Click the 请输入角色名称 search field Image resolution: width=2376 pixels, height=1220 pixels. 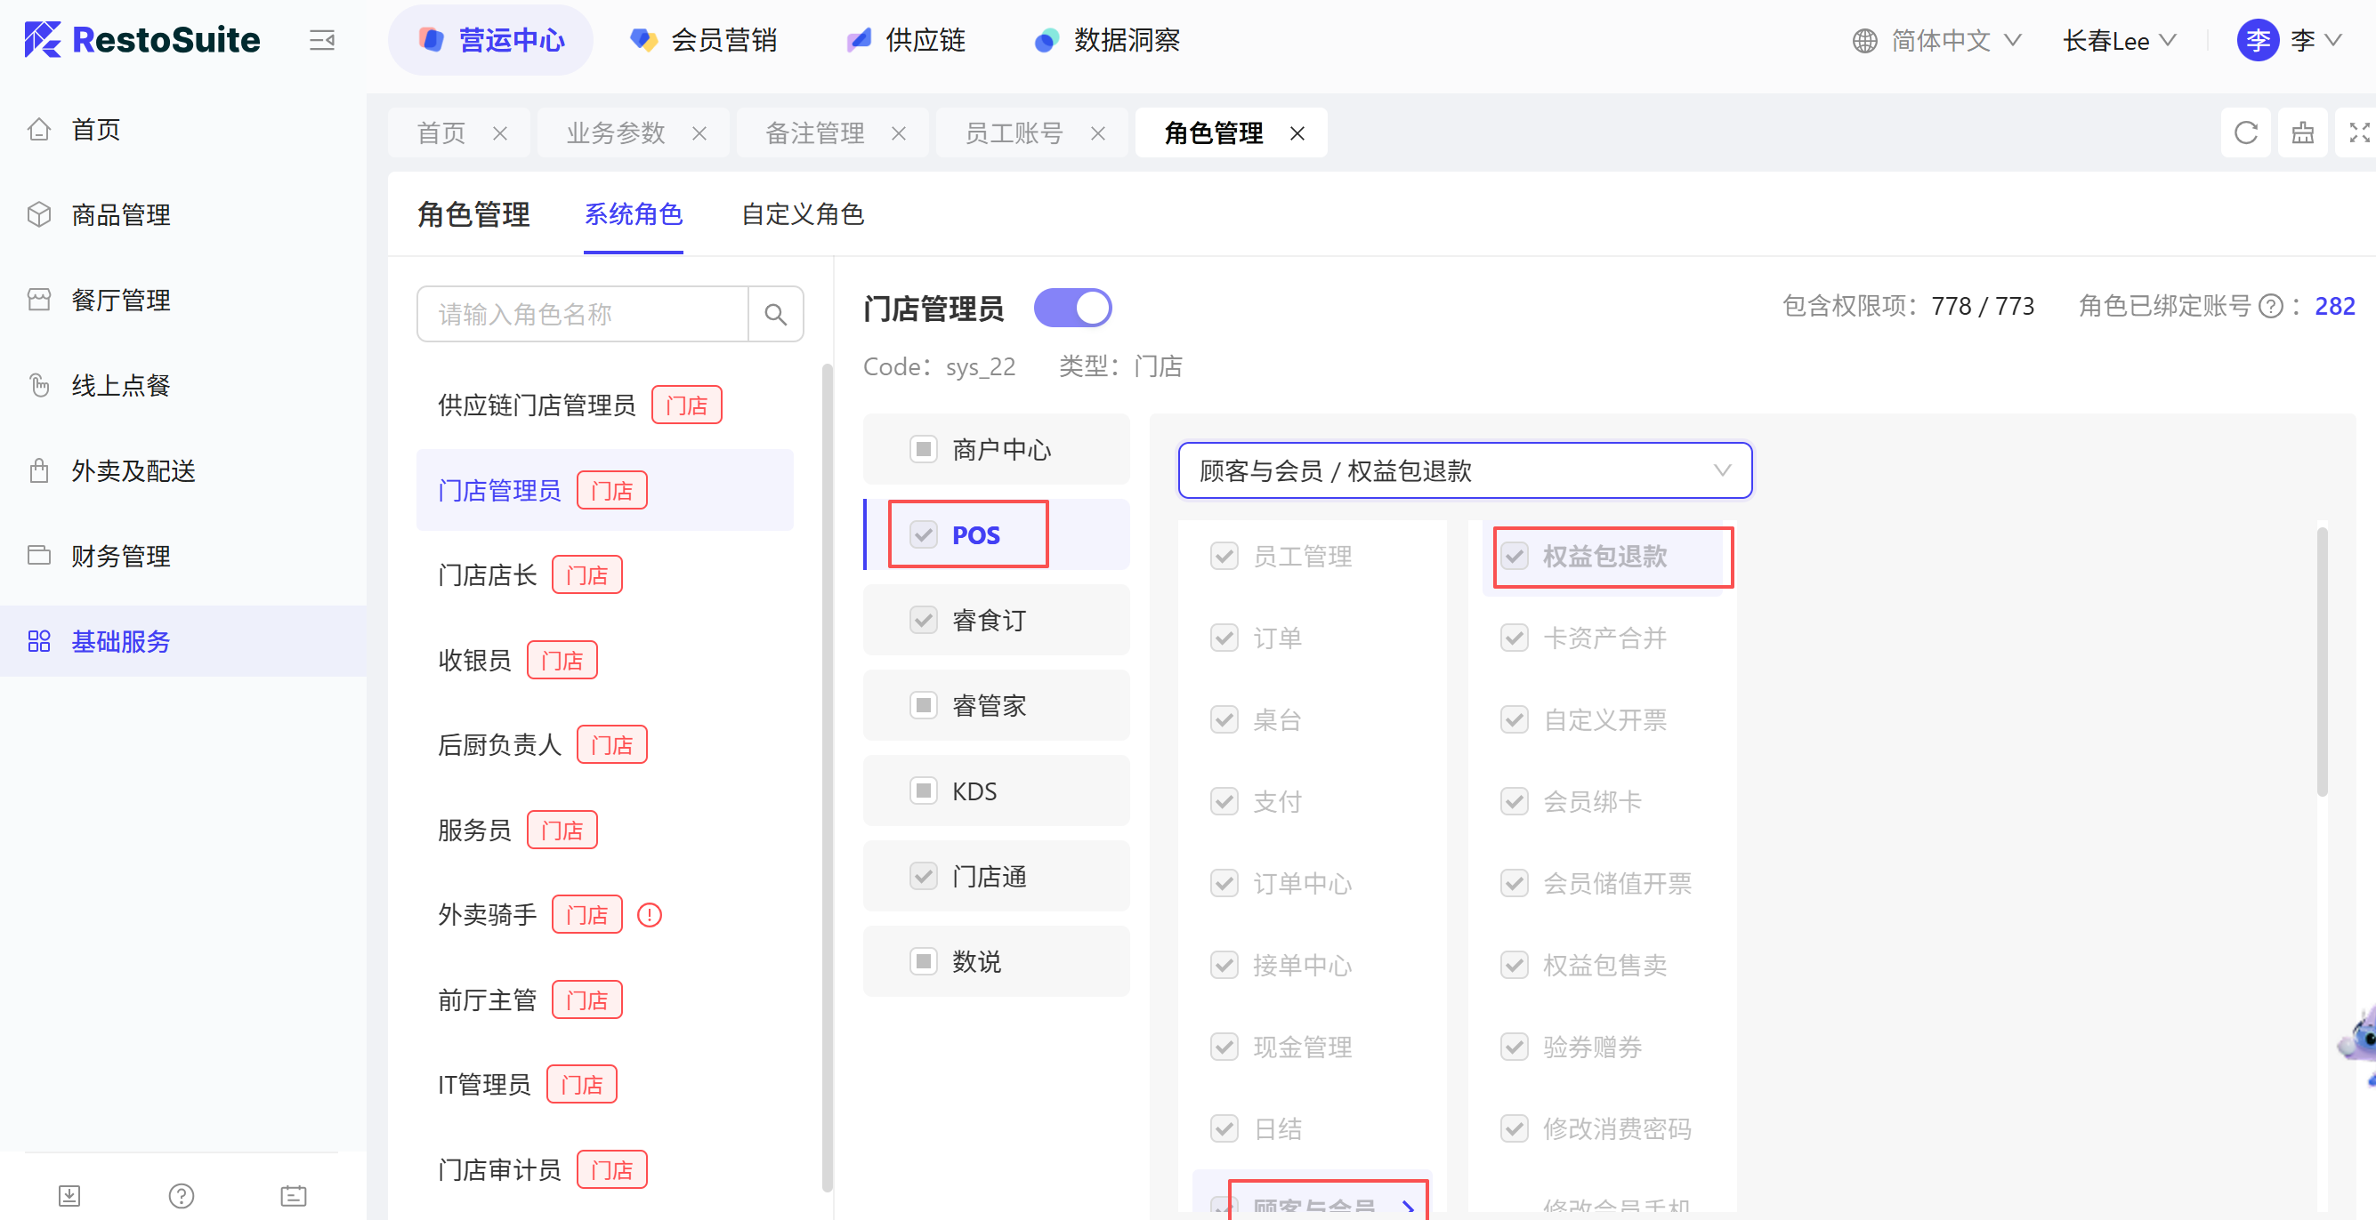[581, 314]
